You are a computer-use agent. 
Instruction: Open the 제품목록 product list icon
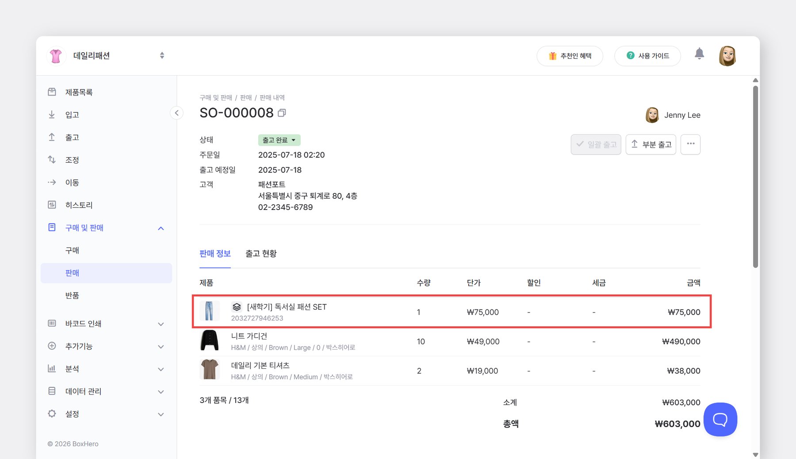tap(52, 92)
